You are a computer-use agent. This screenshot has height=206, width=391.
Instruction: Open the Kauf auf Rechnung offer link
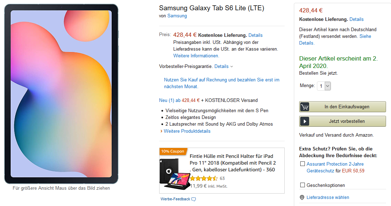point(222,83)
